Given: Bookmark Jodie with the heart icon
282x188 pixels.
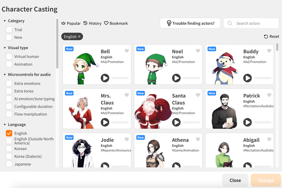Looking at the screenshot, I should point(127,139).
